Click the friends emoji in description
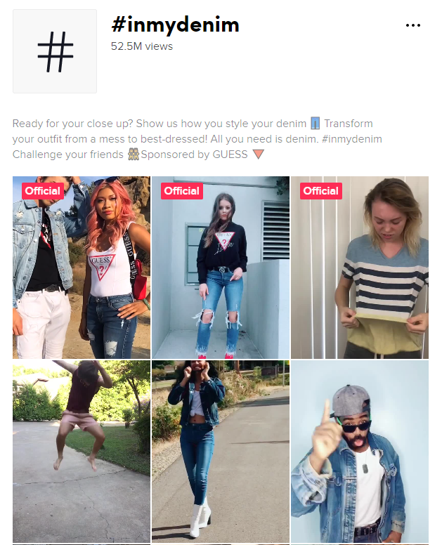 (x=134, y=154)
